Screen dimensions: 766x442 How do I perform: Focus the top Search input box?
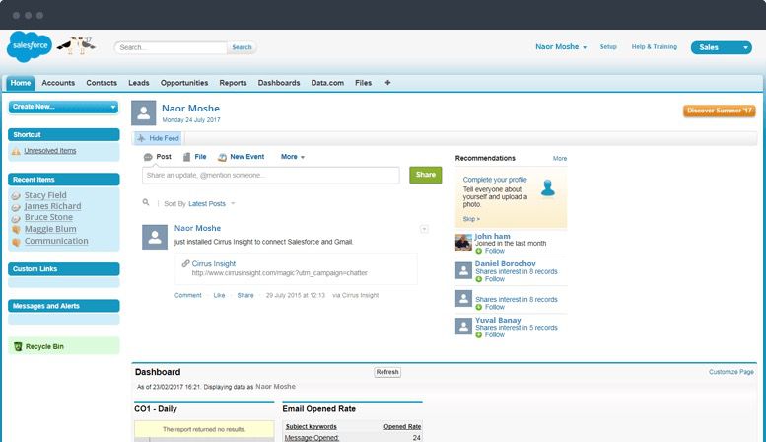tap(171, 47)
